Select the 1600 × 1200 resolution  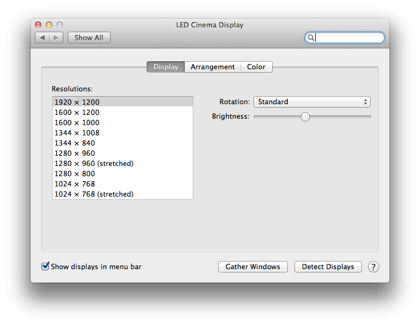tap(77, 112)
